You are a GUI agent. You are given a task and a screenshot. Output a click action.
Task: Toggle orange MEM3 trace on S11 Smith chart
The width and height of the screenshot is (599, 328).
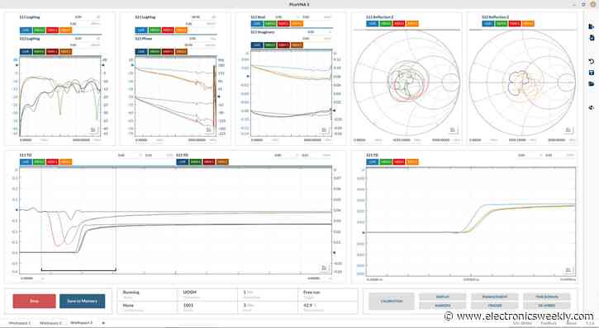(411, 24)
